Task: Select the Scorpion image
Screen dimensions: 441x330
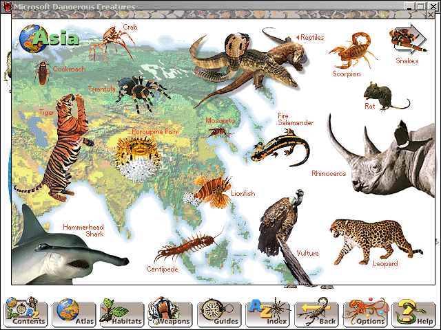Action: click(353, 50)
